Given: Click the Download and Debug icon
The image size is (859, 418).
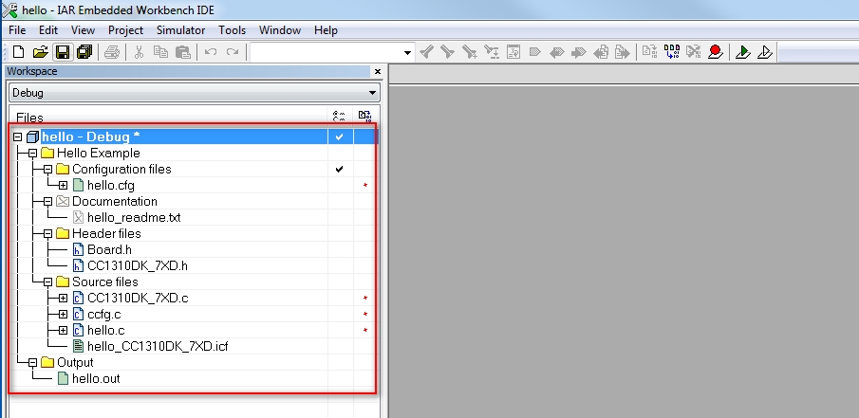Looking at the screenshot, I should click(x=743, y=52).
